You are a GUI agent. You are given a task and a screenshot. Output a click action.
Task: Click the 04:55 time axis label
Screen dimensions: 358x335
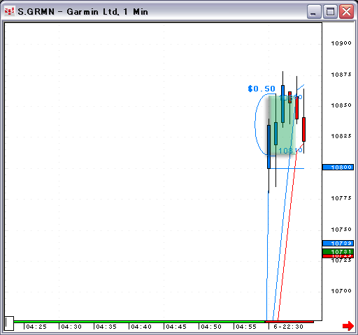[x=246, y=327]
